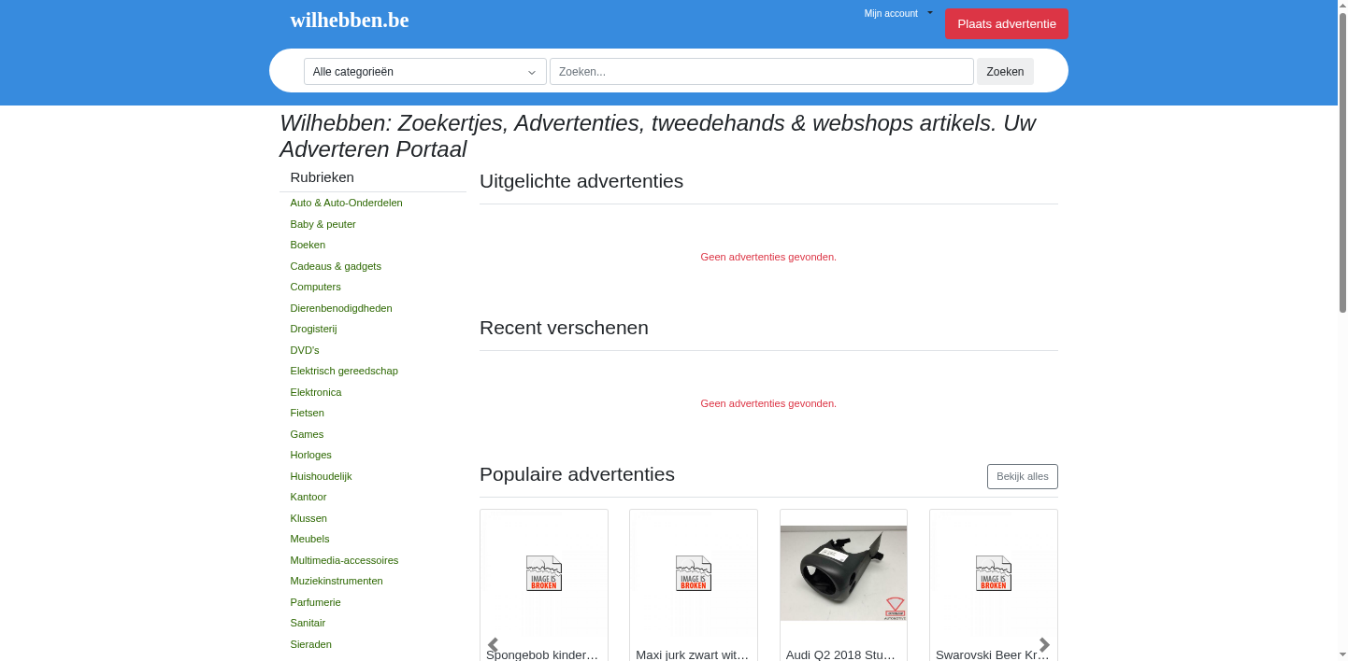This screenshot has width=1348, height=661.
Task: Select the Sieraden rubriek
Action: pos(310,644)
